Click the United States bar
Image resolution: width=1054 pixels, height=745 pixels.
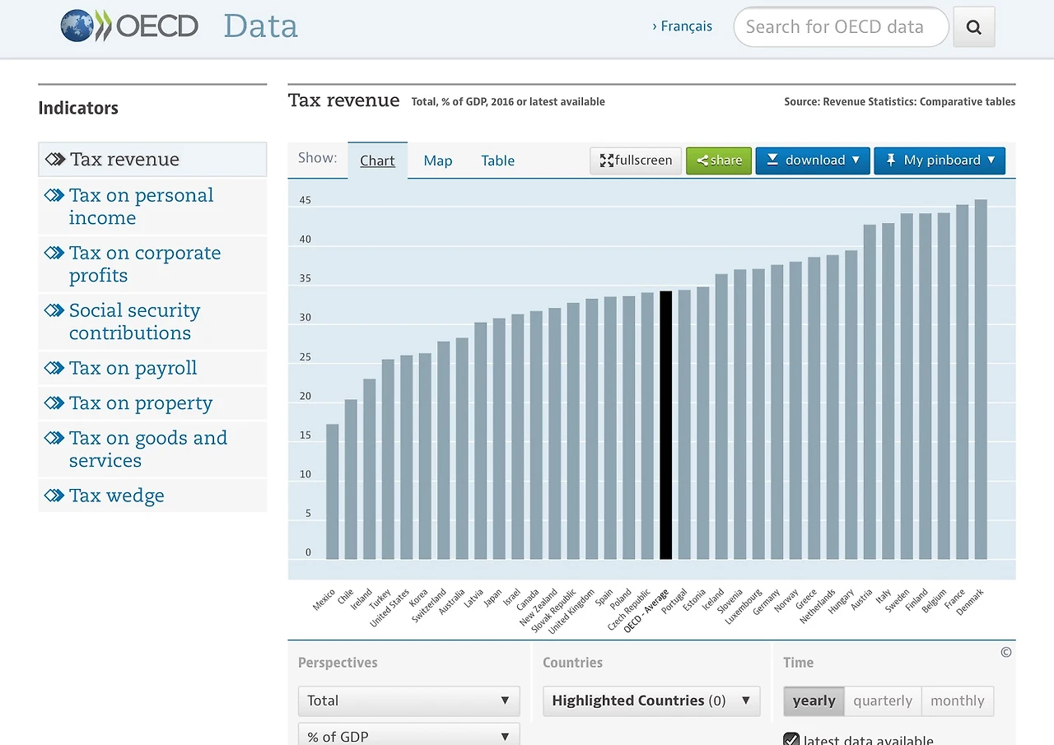tap(406, 458)
